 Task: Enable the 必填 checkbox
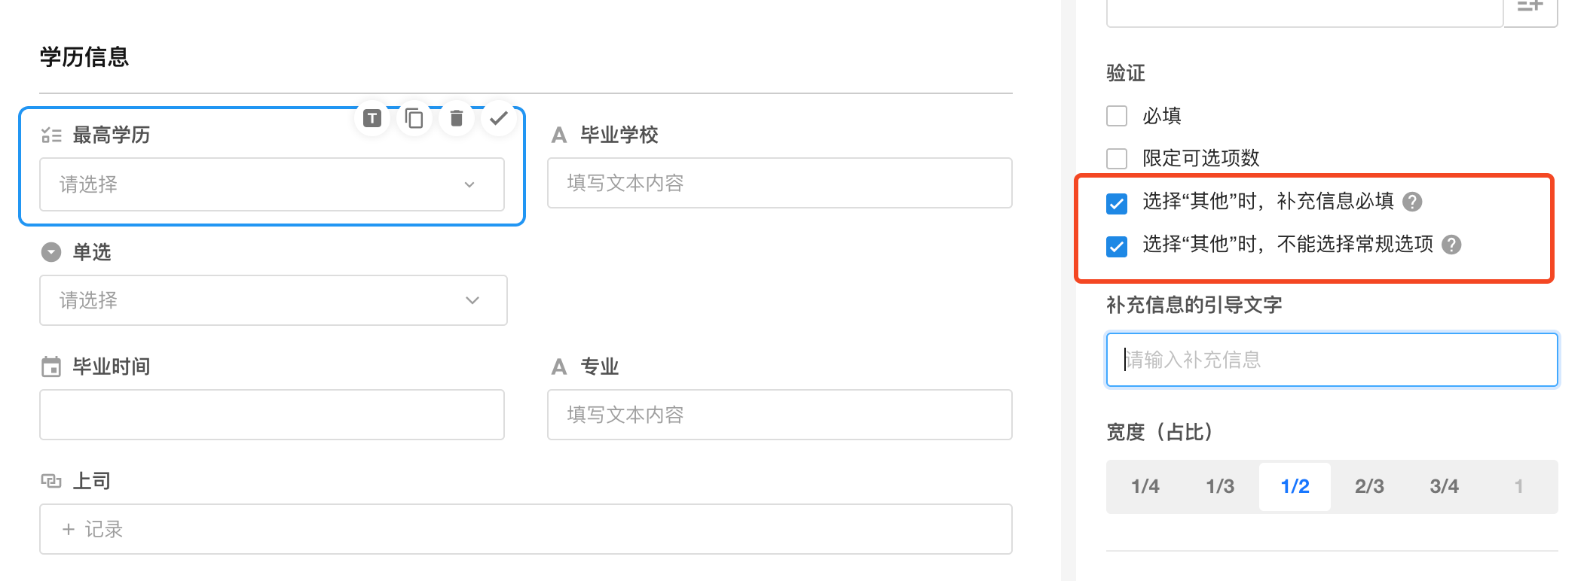click(x=1117, y=116)
